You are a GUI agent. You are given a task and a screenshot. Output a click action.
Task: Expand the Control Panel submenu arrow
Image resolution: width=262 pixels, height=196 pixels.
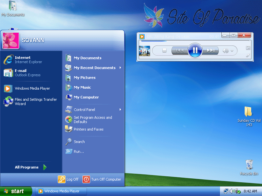click(120, 110)
